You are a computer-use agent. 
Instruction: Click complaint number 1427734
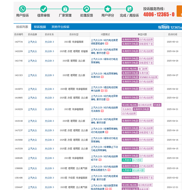[19, 42]
